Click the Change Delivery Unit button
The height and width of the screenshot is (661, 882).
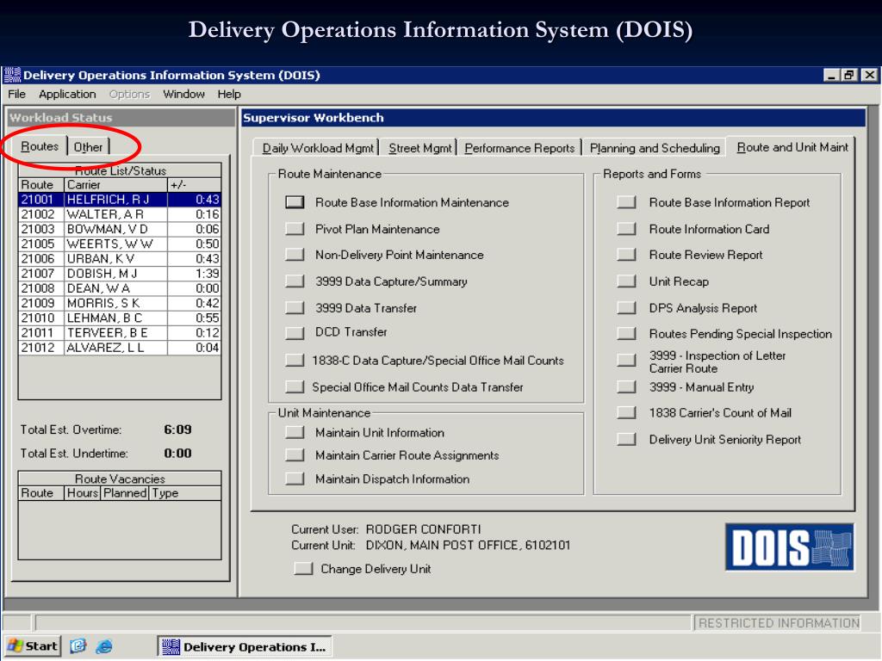click(304, 568)
